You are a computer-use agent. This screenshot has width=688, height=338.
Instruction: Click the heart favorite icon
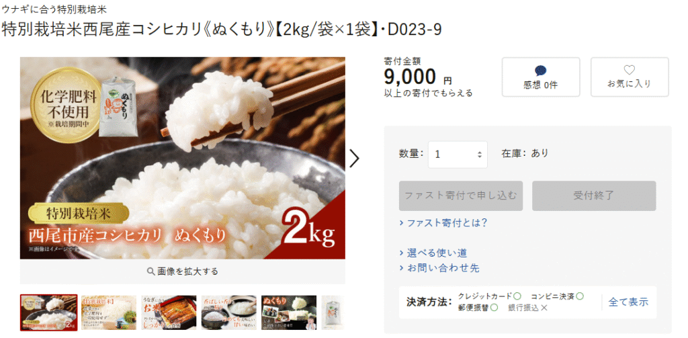629,70
